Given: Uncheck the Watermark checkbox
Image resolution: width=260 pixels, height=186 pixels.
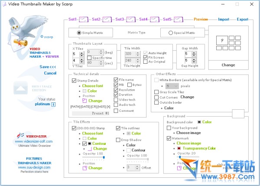Looking at the screenshot, I should coord(169,138).
